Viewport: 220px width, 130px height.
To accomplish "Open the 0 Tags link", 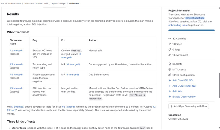I will tap(176, 49).
